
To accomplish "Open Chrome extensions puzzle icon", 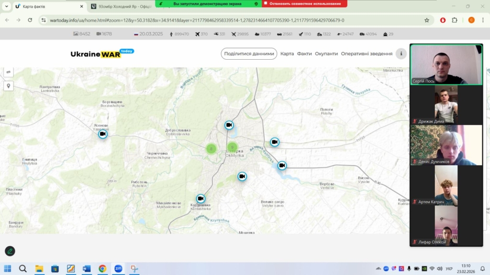I will [x=454, y=20].
